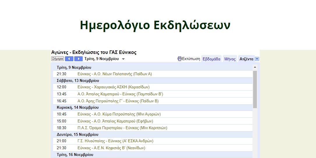
Task: Go to previous period with left arrow
Action: pyautogui.click(x=69, y=59)
